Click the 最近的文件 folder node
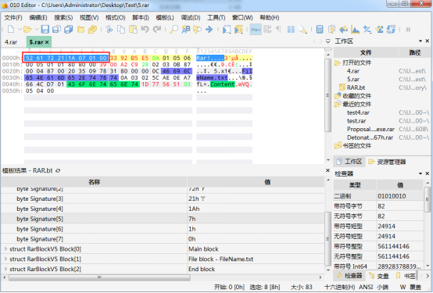This screenshot has height=293, width=433. pos(356,104)
